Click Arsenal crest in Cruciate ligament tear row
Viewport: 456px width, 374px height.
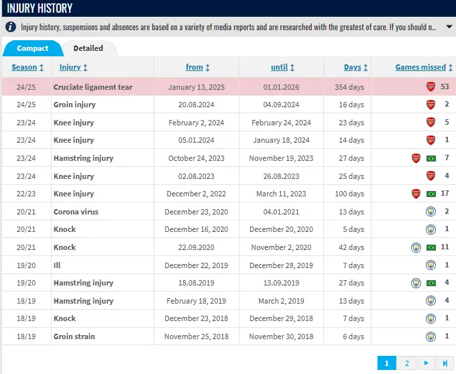click(431, 87)
